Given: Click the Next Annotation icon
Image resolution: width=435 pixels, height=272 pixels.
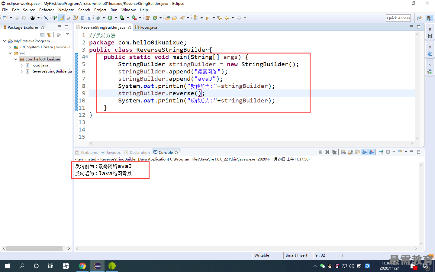Looking at the screenshot, I should tap(195, 18).
